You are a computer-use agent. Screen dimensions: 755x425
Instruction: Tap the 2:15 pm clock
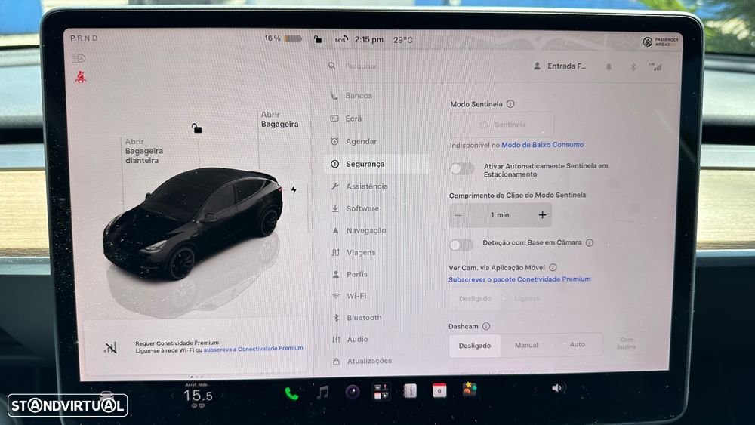(x=369, y=40)
